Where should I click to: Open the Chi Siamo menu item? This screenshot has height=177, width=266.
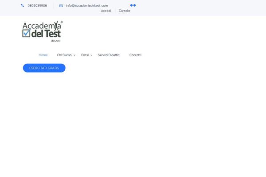click(64, 55)
